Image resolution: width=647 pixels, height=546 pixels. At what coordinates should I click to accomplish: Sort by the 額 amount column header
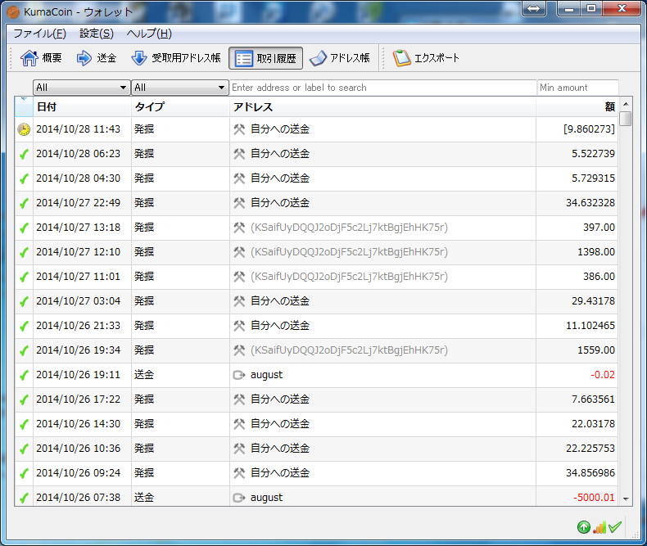(609, 107)
